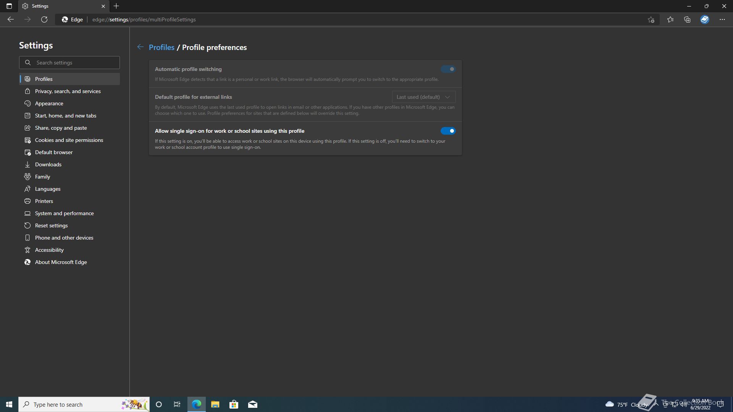Click taskbar Type here to search box
Image resolution: width=733 pixels, height=412 pixels.
point(84,404)
